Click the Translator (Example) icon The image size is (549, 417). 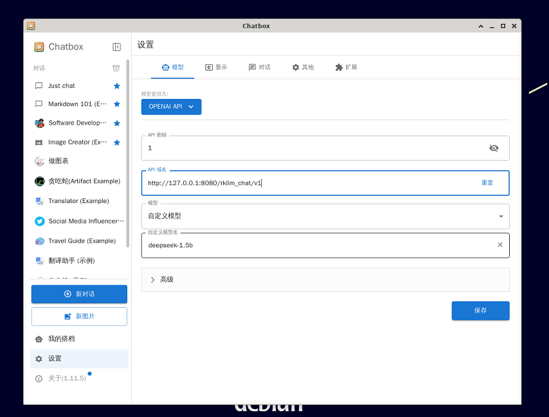[40, 201]
